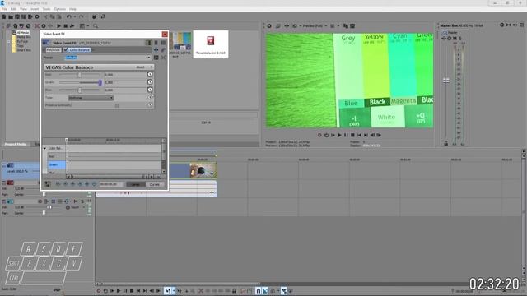Open the File menu
This screenshot has height=296, width=527.
4,9
